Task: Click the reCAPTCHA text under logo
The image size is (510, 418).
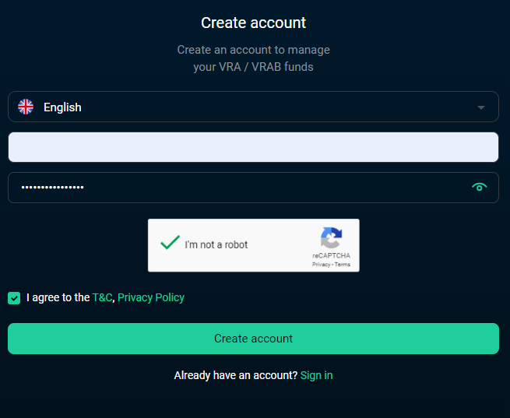Action: tap(331, 255)
